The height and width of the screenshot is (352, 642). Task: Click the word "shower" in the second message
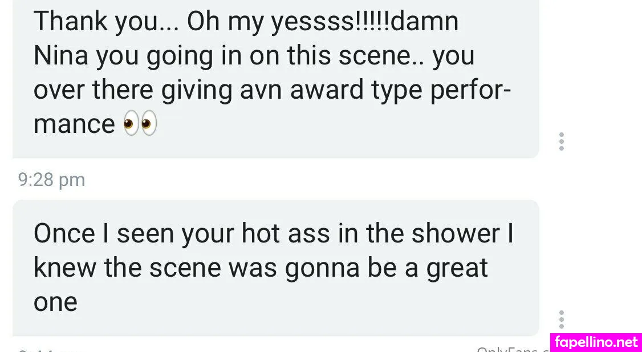pos(456,233)
